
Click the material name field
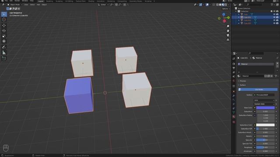[x=252, y=76]
